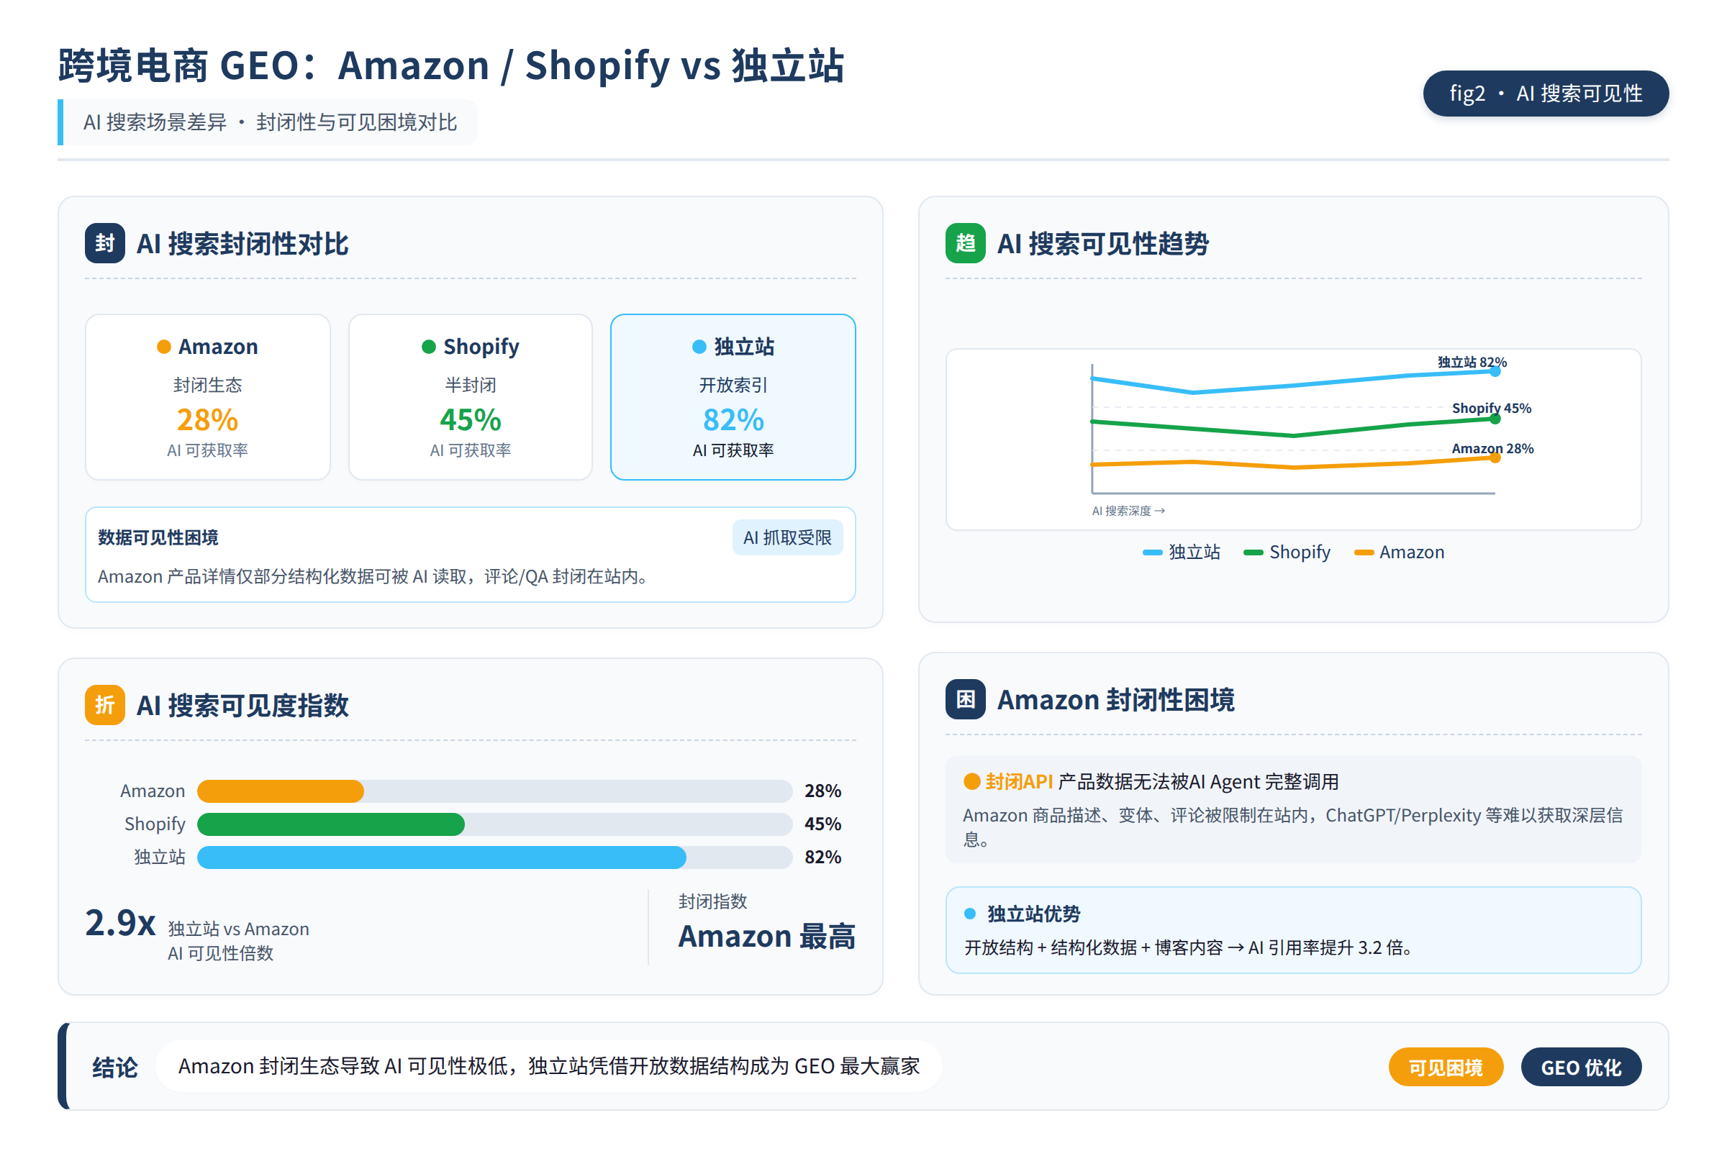
Task: Select the Shopify 45% card
Action: (x=470, y=397)
